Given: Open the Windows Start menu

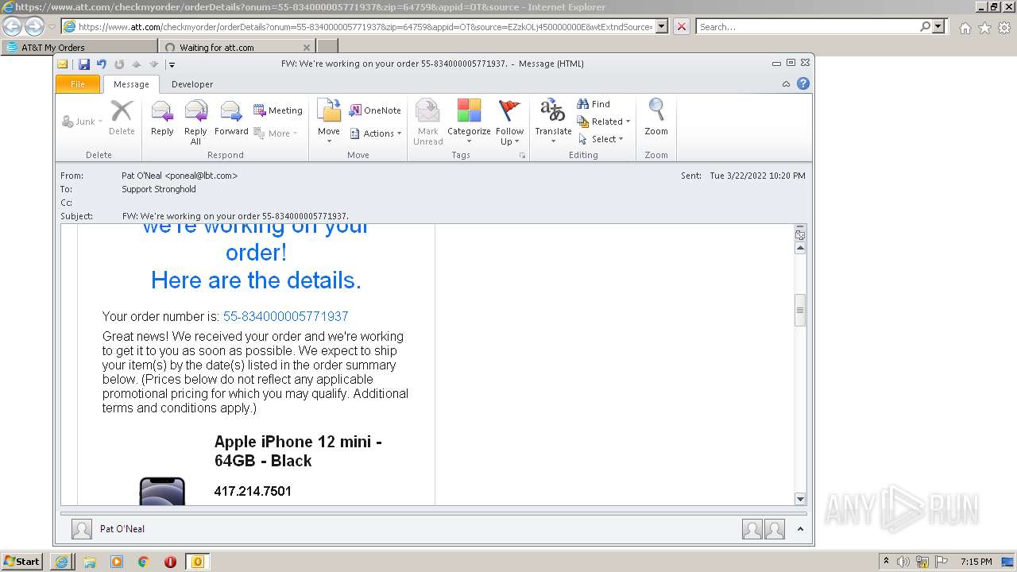Looking at the screenshot, I should 22,562.
